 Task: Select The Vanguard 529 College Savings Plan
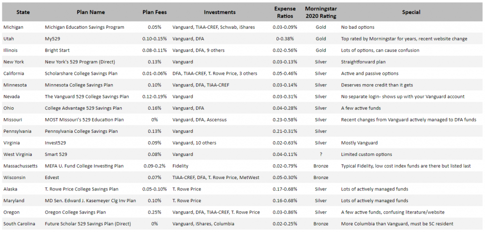point(87,96)
